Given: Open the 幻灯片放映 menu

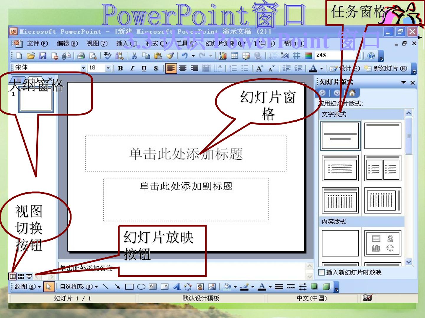Looking at the screenshot, I should click(x=225, y=44).
